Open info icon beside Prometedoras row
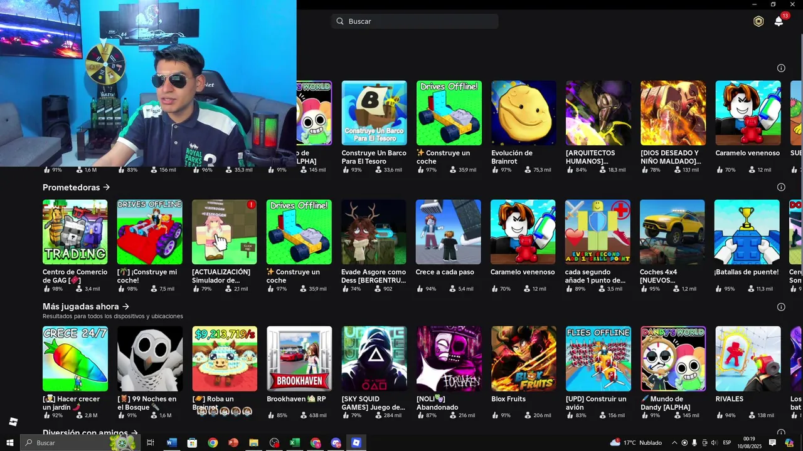 (x=781, y=187)
